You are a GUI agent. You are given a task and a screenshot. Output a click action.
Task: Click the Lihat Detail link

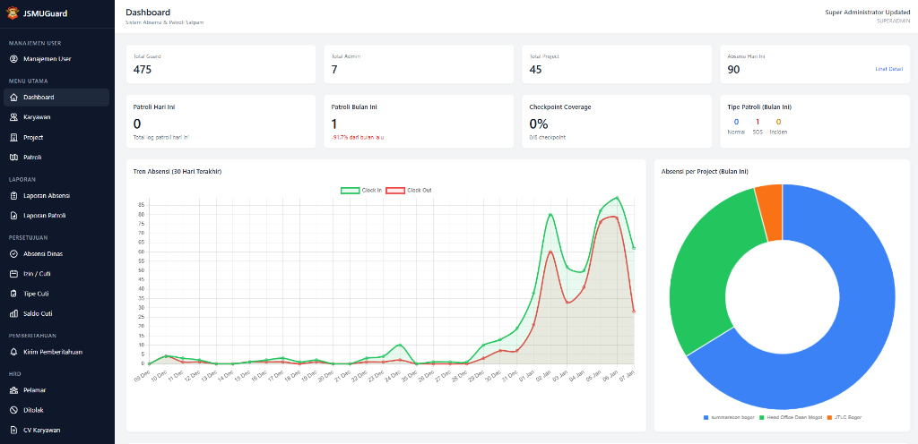(888, 69)
